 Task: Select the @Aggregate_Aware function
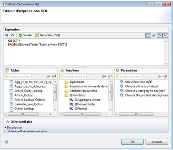click(x=88, y=100)
